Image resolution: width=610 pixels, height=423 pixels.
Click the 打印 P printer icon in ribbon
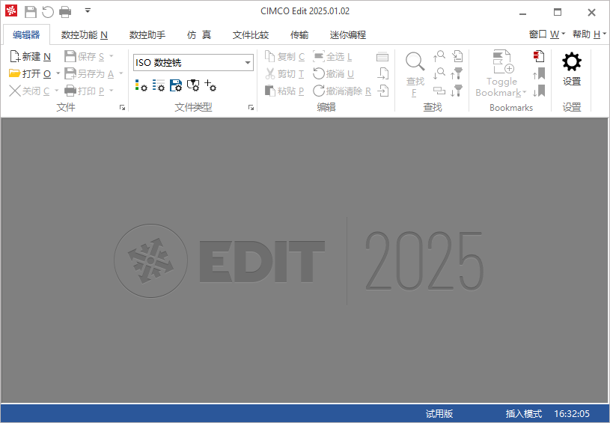click(70, 91)
